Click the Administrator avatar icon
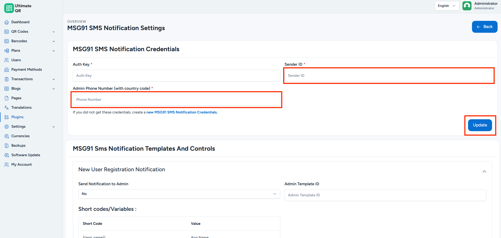The image size is (501, 238). (467, 6)
